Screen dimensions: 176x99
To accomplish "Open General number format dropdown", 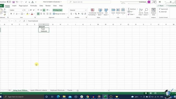I will coord(86,10).
